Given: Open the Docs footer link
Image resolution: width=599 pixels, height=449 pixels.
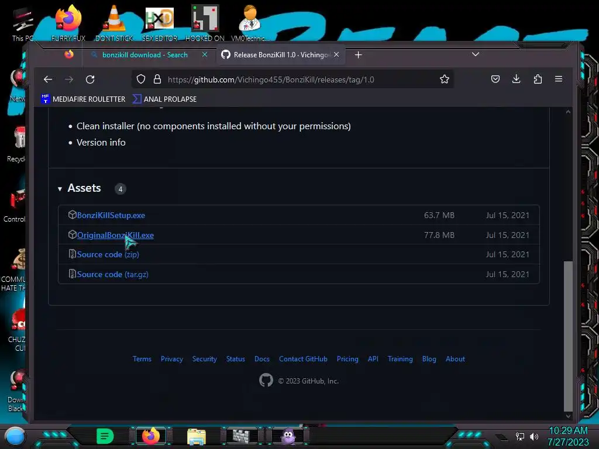Looking at the screenshot, I should tap(261, 359).
